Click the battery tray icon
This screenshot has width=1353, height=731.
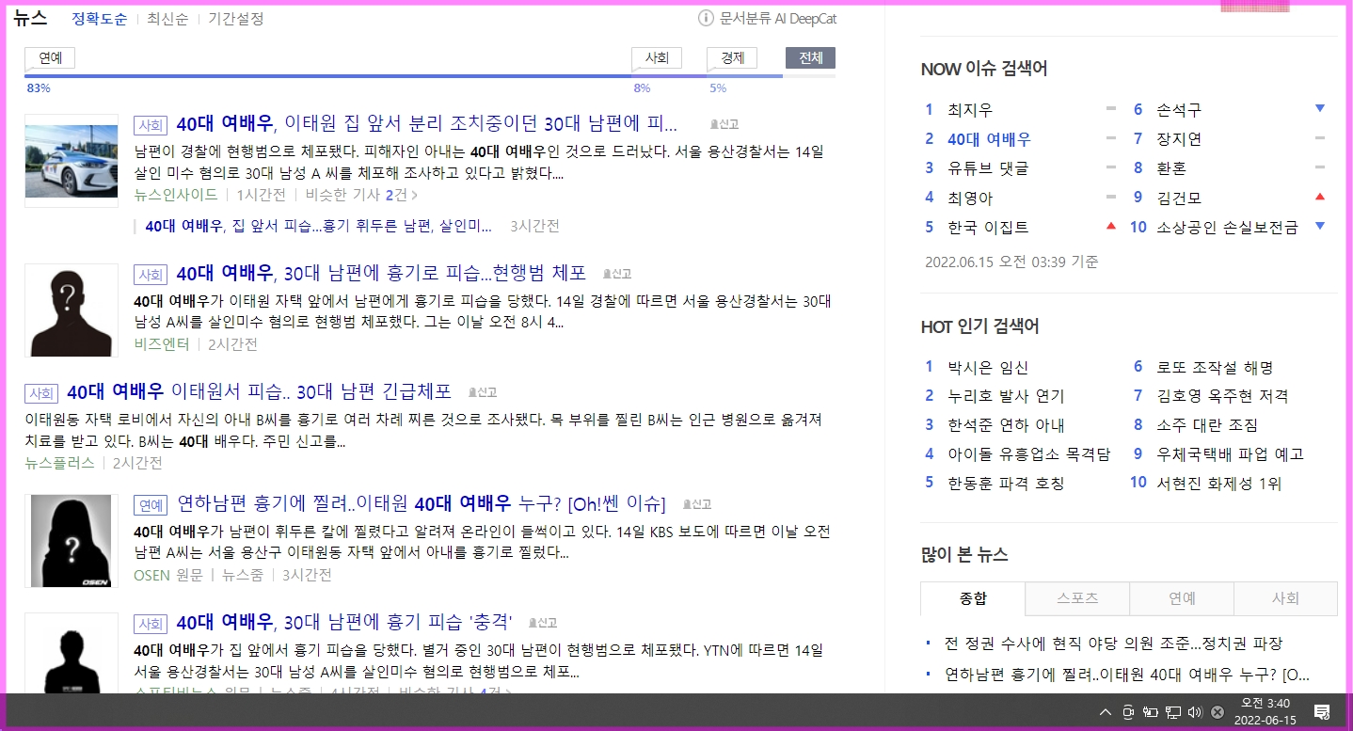tap(1151, 711)
